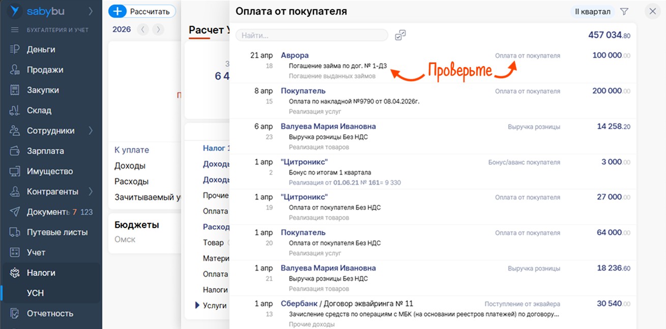This screenshot has width=666, height=329.
Task: Open the Продажи sidebar section
Action: pos(45,70)
